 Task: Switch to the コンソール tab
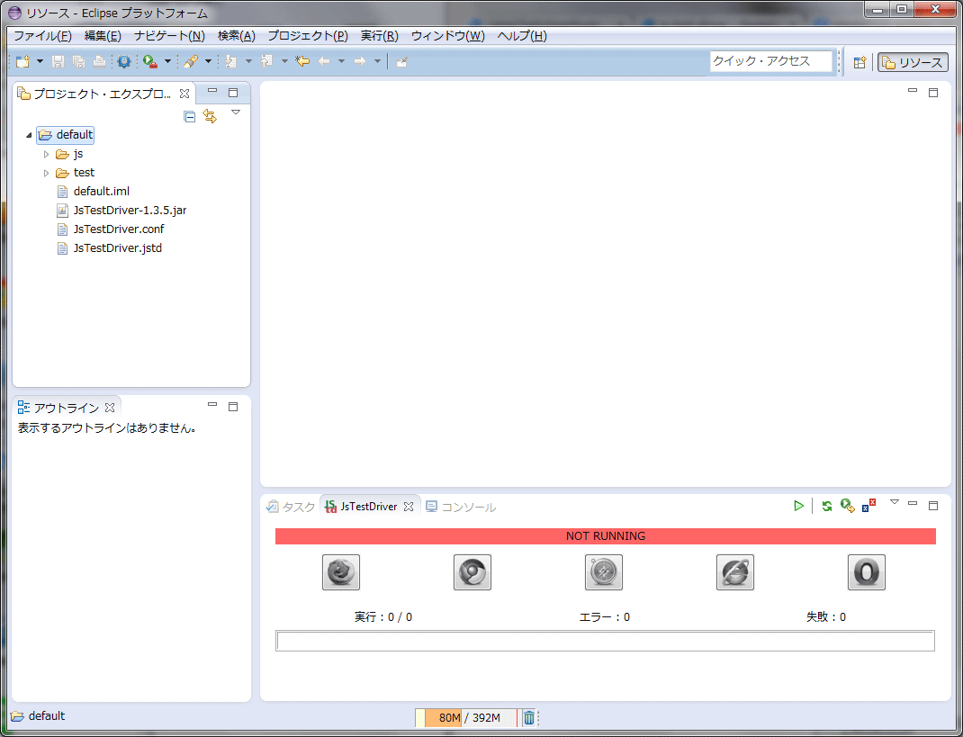[x=461, y=507]
